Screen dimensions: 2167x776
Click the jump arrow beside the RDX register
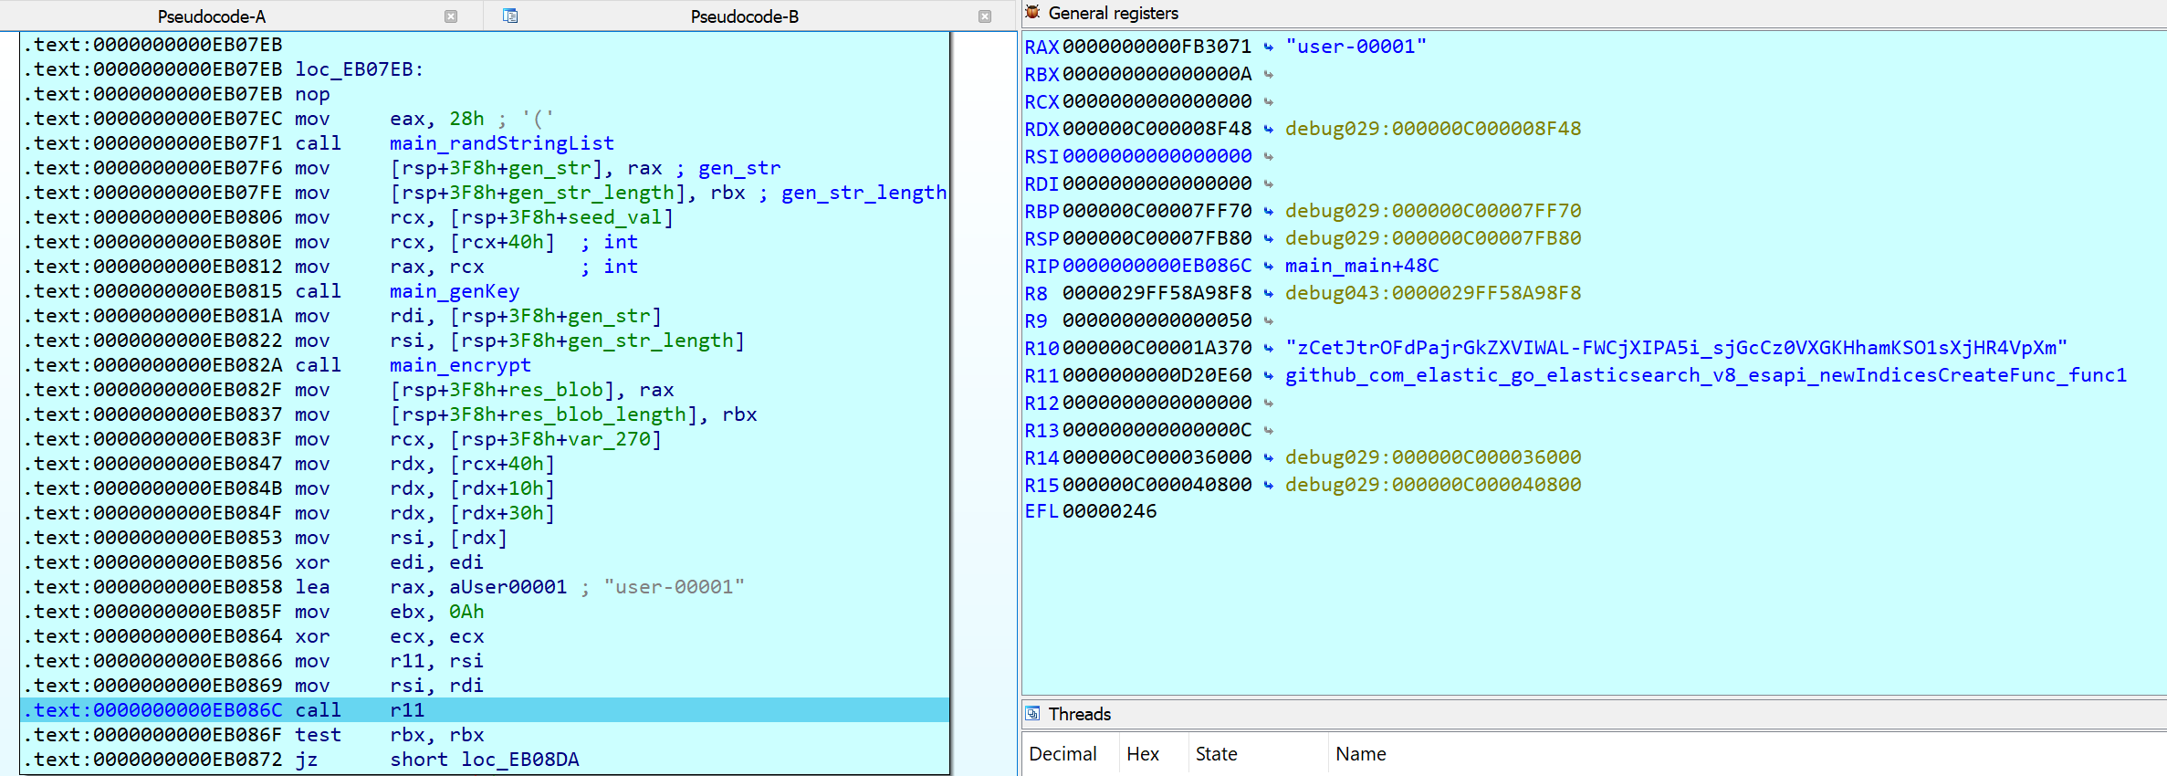[1269, 129]
